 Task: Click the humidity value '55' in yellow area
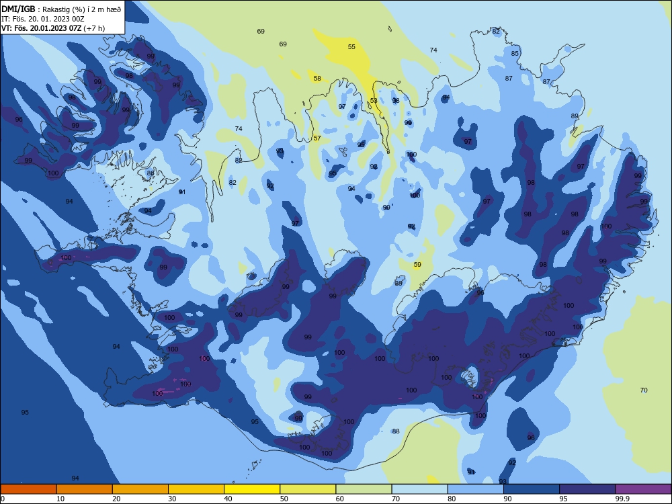tap(351, 47)
